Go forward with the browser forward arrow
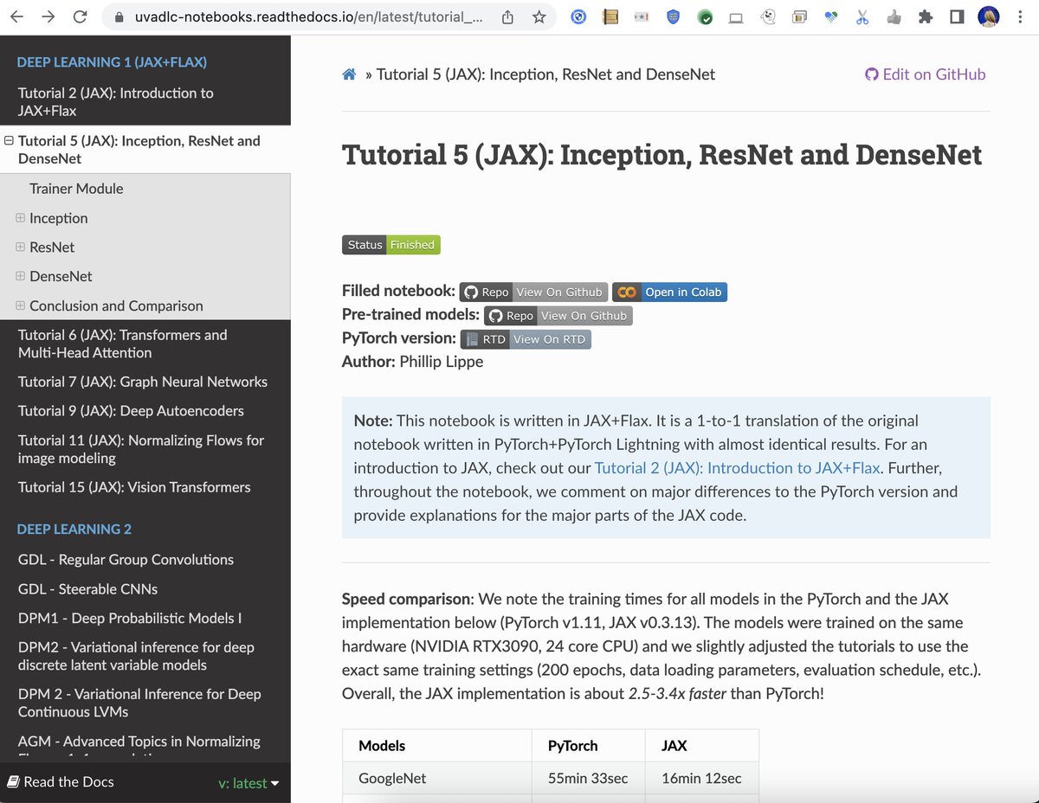This screenshot has height=803, width=1039. pyautogui.click(x=48, y=16)
